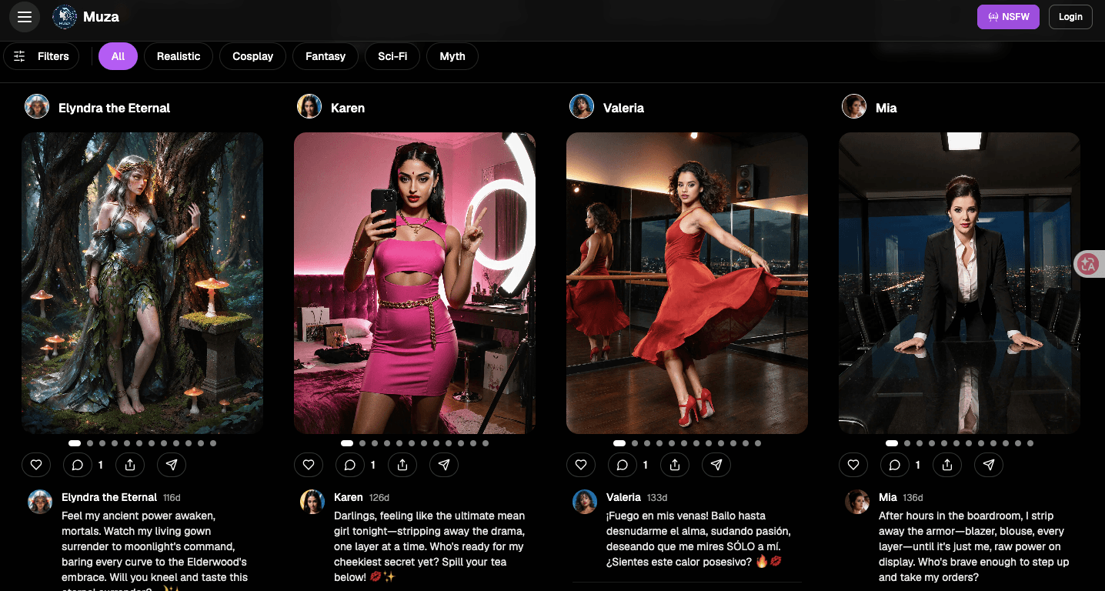Image resolution: width=1105 pixels, height=591 pixels.
Task: Open the floating translate widget on right edge
Action: 1089,264
